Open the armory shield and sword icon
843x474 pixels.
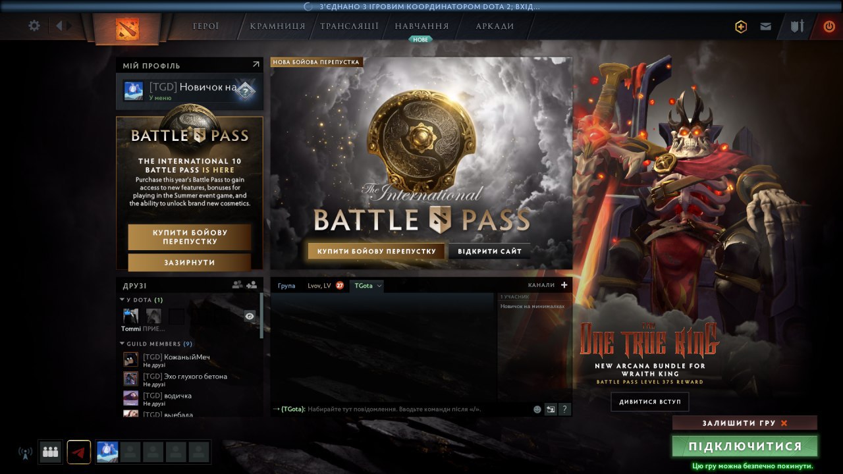[798, 27]
